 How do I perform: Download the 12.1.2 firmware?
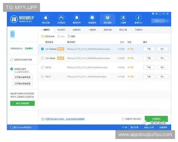tap(149, 67)
